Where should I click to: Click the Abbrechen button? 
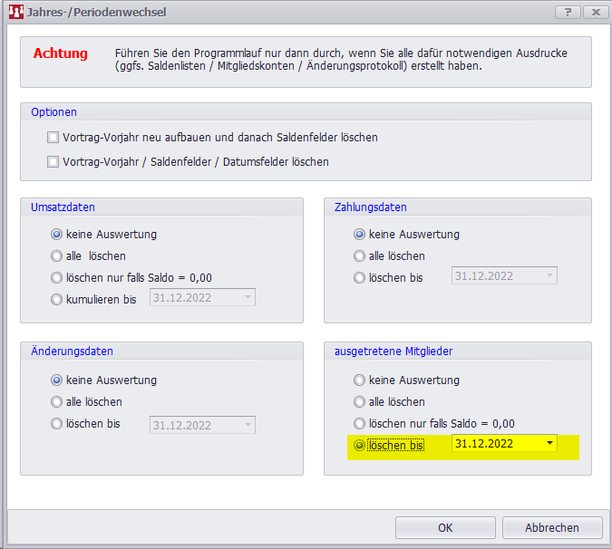[x=551, y=527]
